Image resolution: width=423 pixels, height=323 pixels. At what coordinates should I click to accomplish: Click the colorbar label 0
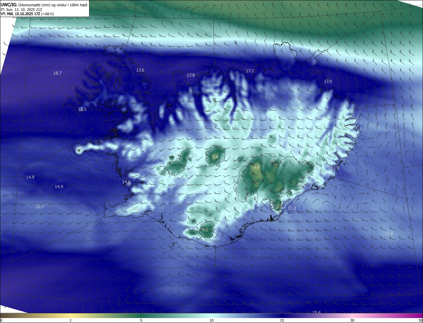tap(1, 320)
